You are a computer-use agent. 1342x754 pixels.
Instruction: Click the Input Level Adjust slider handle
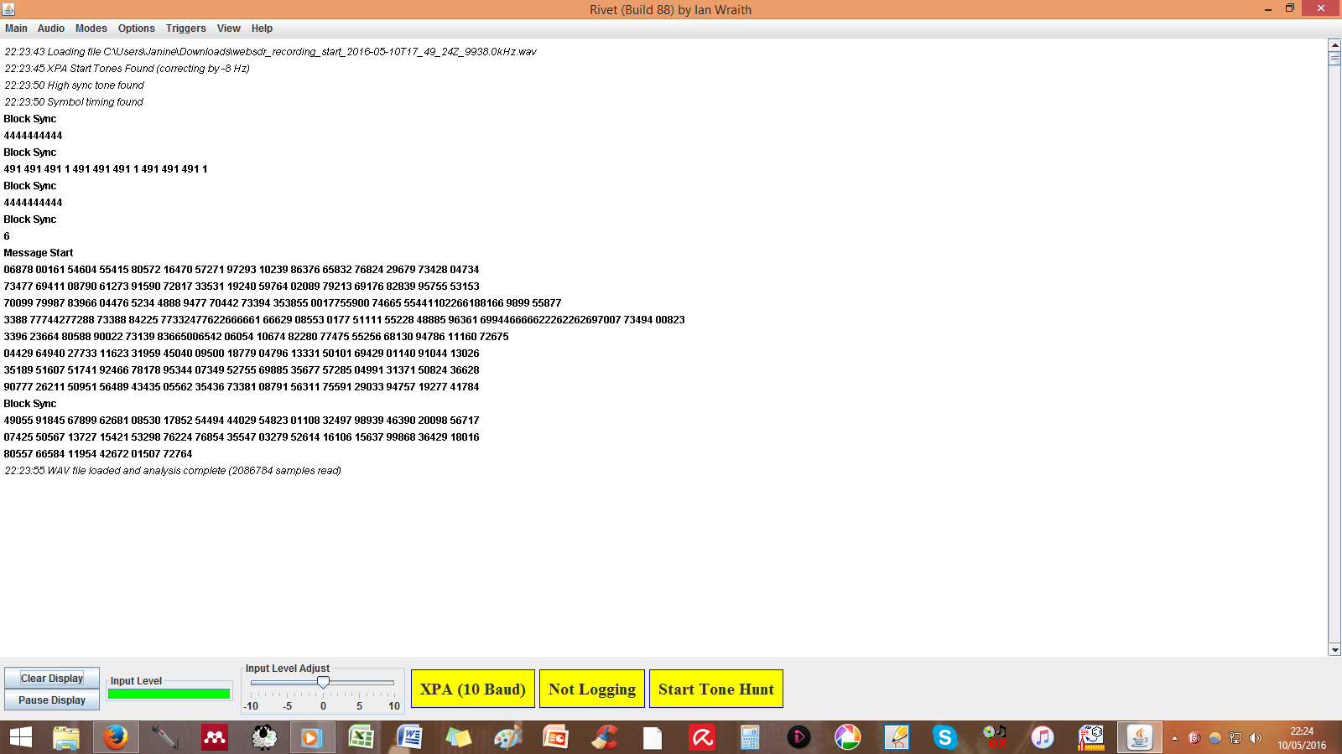[x=323, y=683]
